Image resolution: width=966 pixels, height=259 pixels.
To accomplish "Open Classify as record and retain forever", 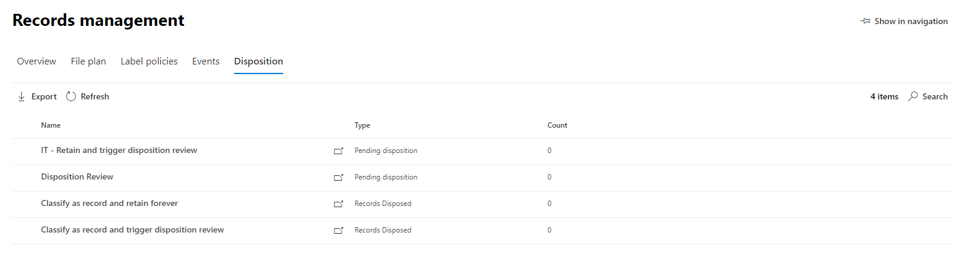I will 109,204.
